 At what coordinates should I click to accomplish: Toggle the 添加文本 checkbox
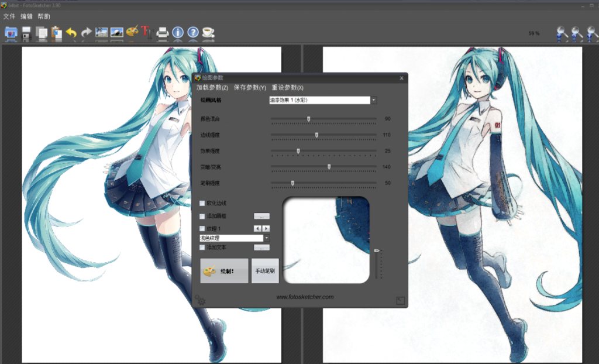coord(202,248)
